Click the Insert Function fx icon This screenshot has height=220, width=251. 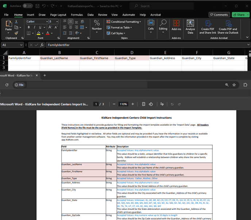[x=42, y=45]
